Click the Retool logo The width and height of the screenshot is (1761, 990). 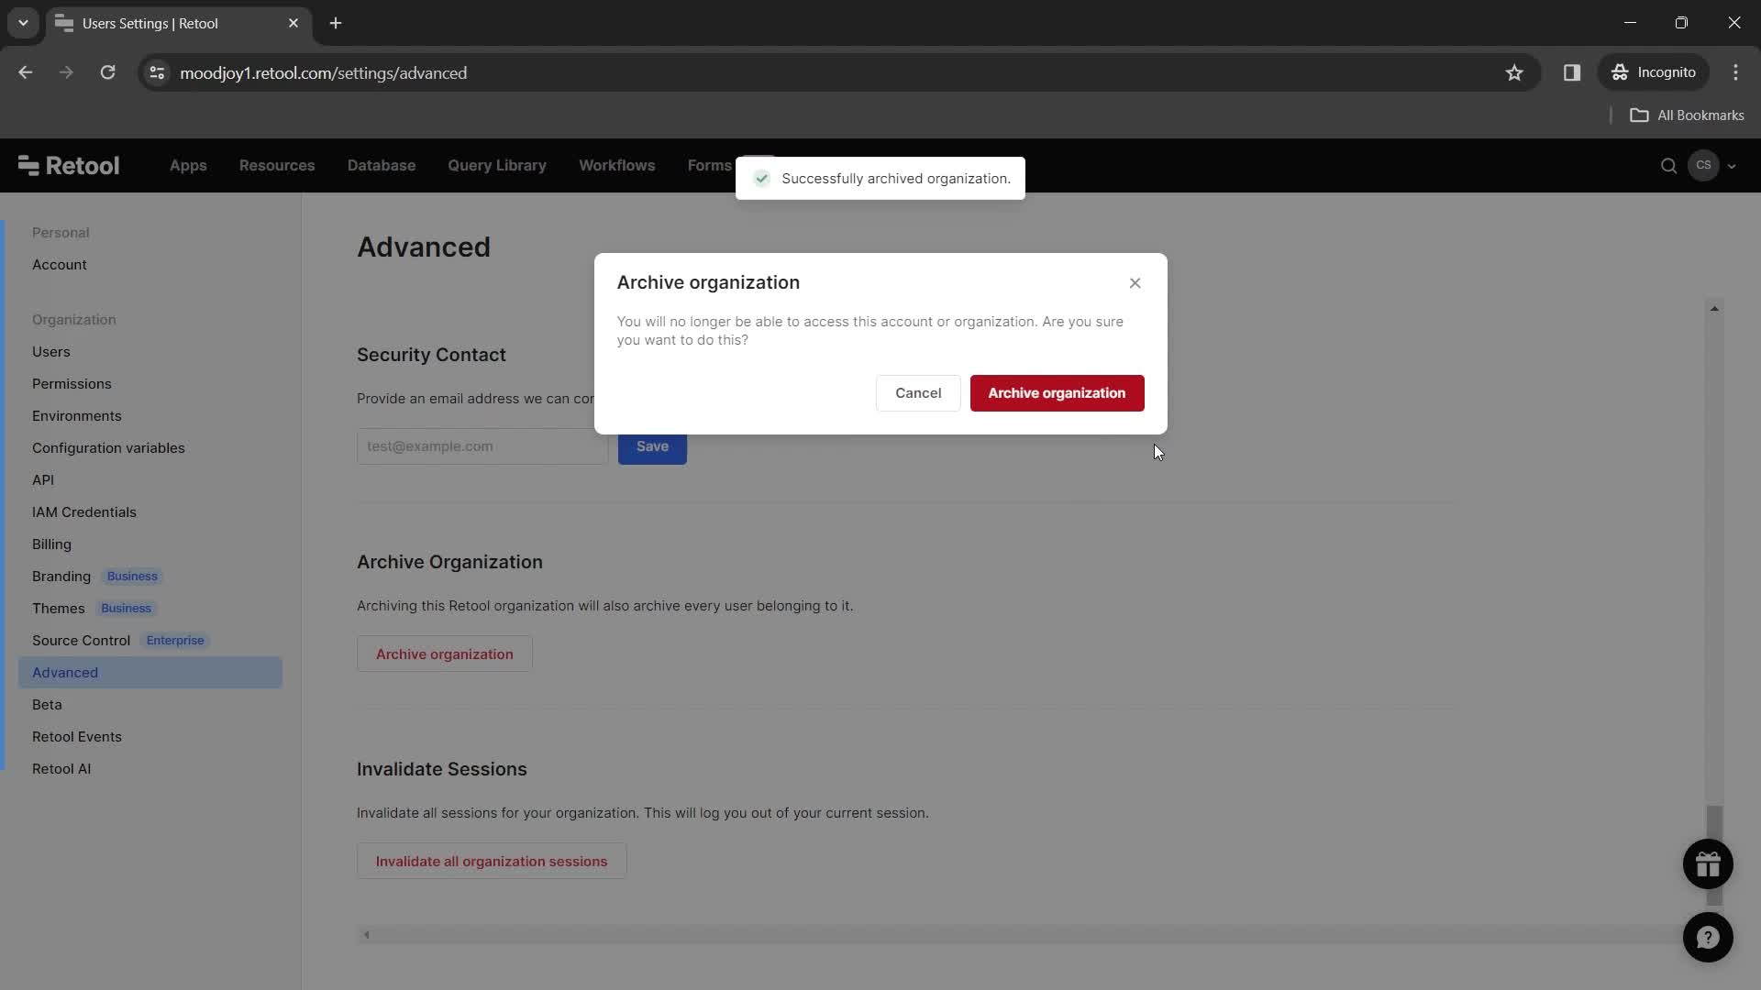69,166
